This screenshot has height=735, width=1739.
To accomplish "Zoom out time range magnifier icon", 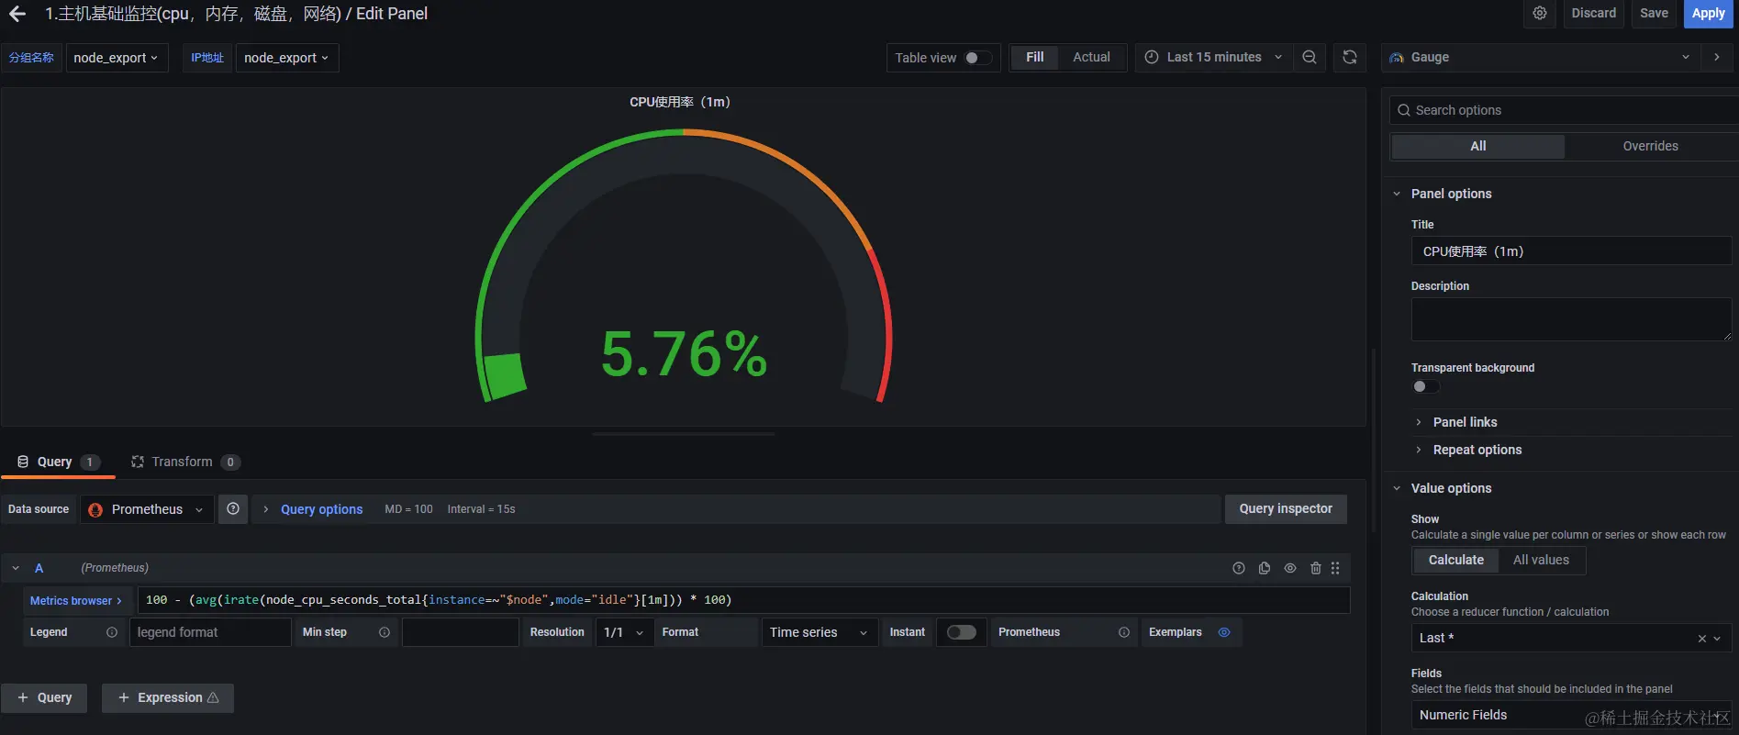I will (1310, 57).
